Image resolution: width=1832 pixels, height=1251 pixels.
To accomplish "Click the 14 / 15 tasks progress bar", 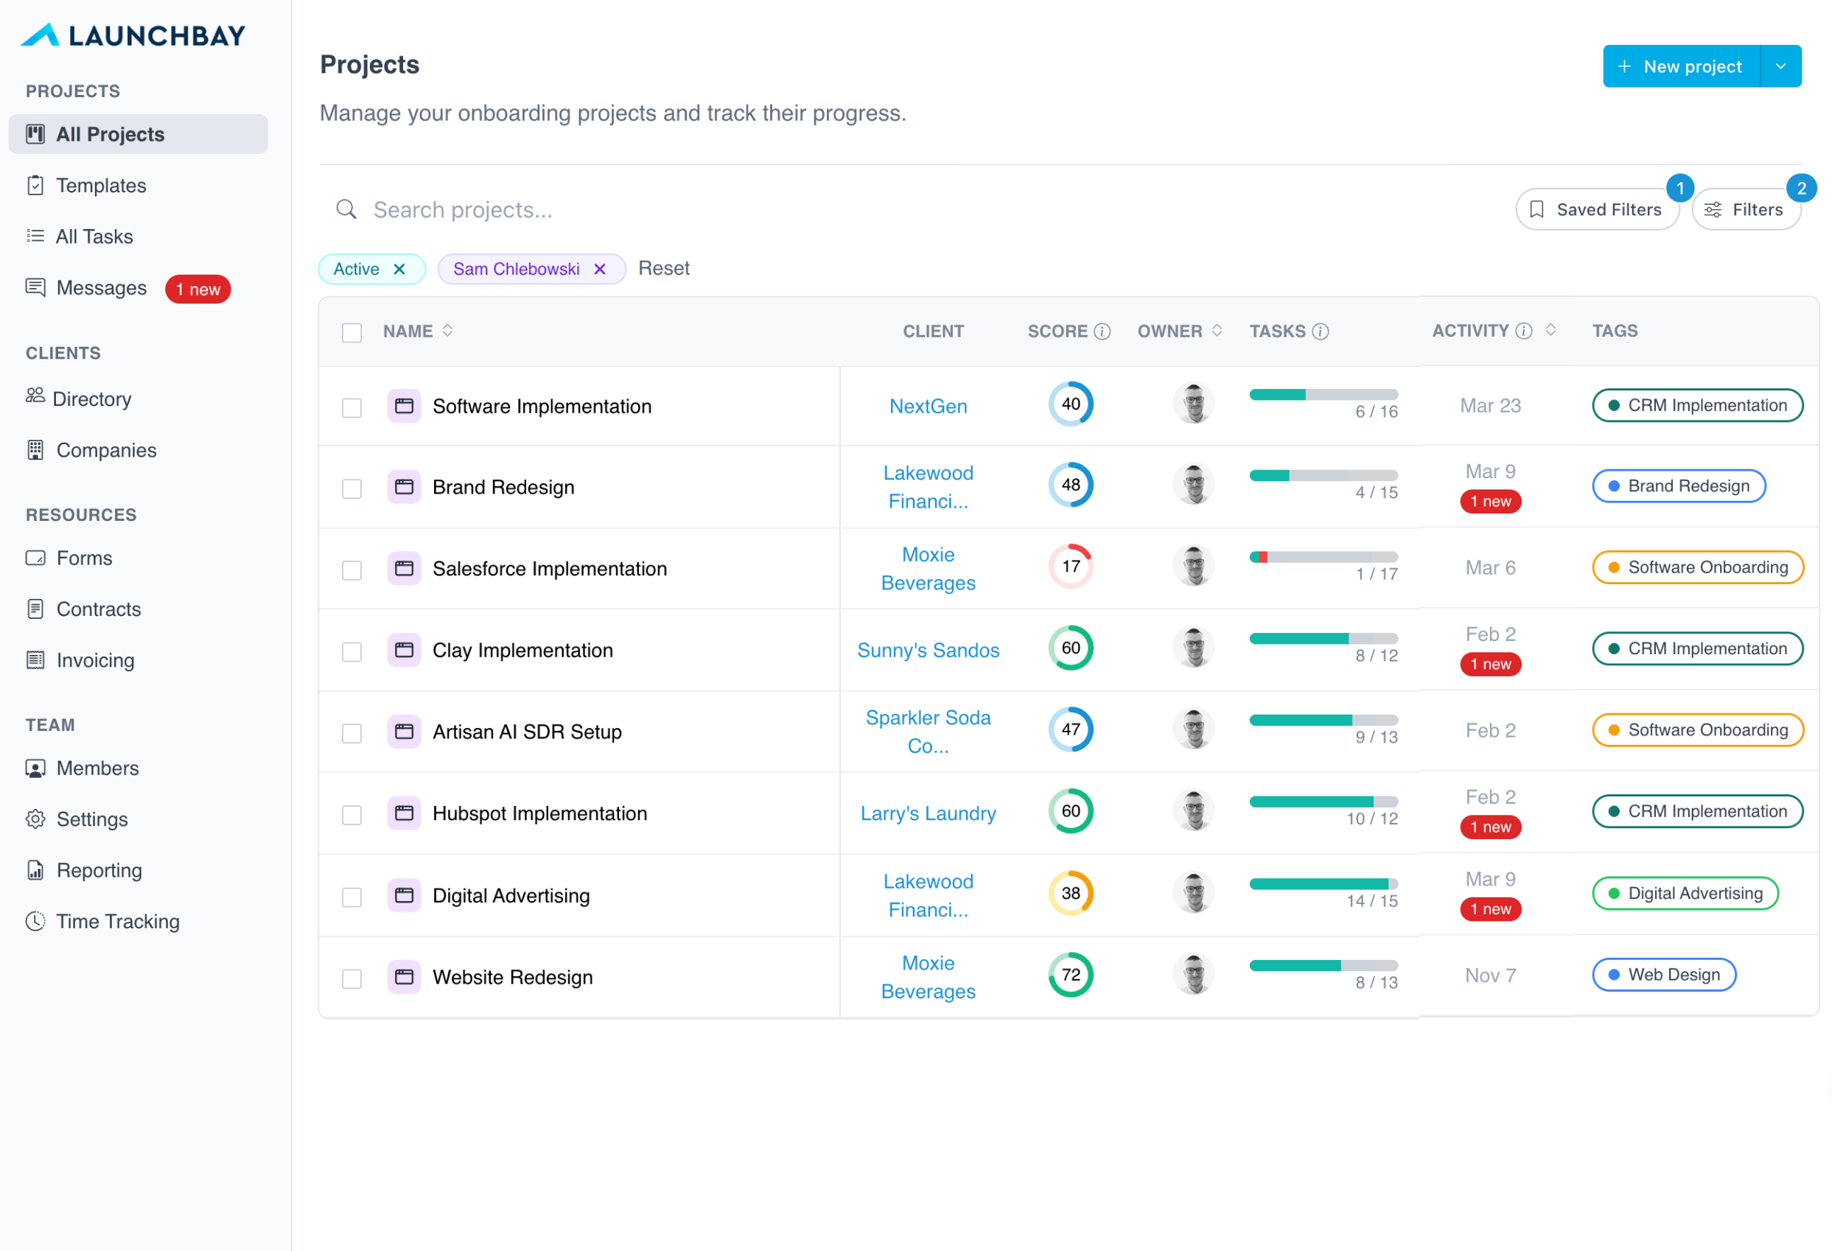I will tap(1324, 884).
